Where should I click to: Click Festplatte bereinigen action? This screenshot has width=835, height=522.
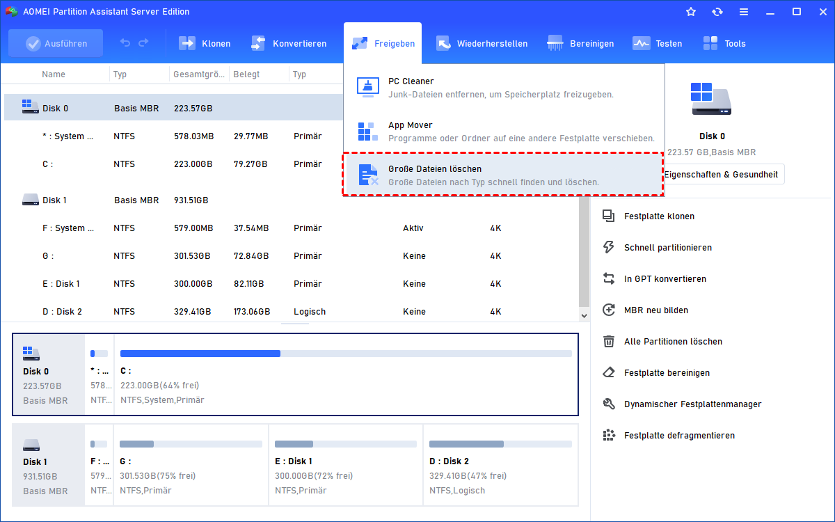[x=655, y=373]
